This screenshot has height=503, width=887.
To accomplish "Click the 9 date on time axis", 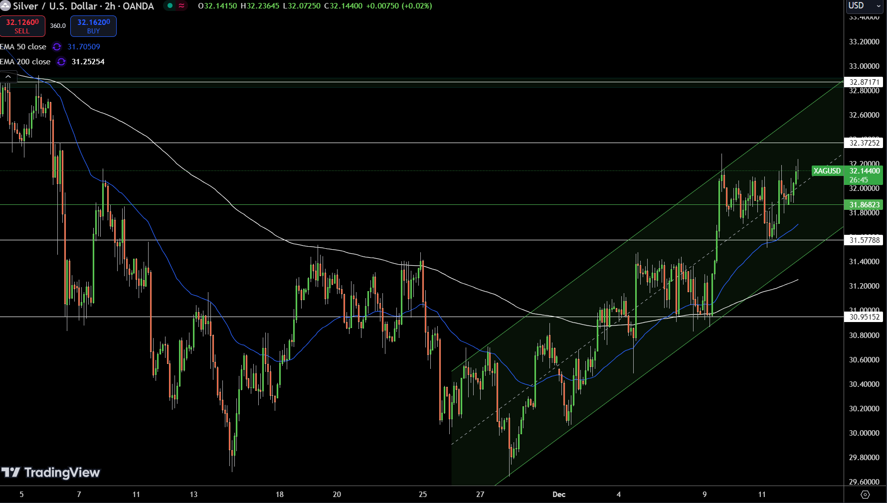I will click(x=705, y=495).
